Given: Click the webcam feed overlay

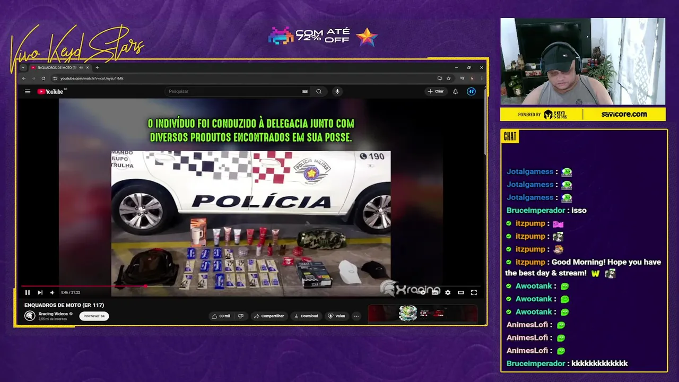Looking at the screenshot, I should click(582, 62).
